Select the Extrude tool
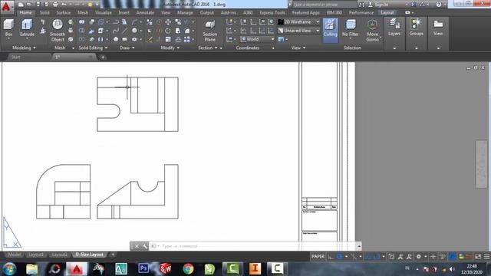The height and width of the screenshot is (276, 491). [27, 28]
